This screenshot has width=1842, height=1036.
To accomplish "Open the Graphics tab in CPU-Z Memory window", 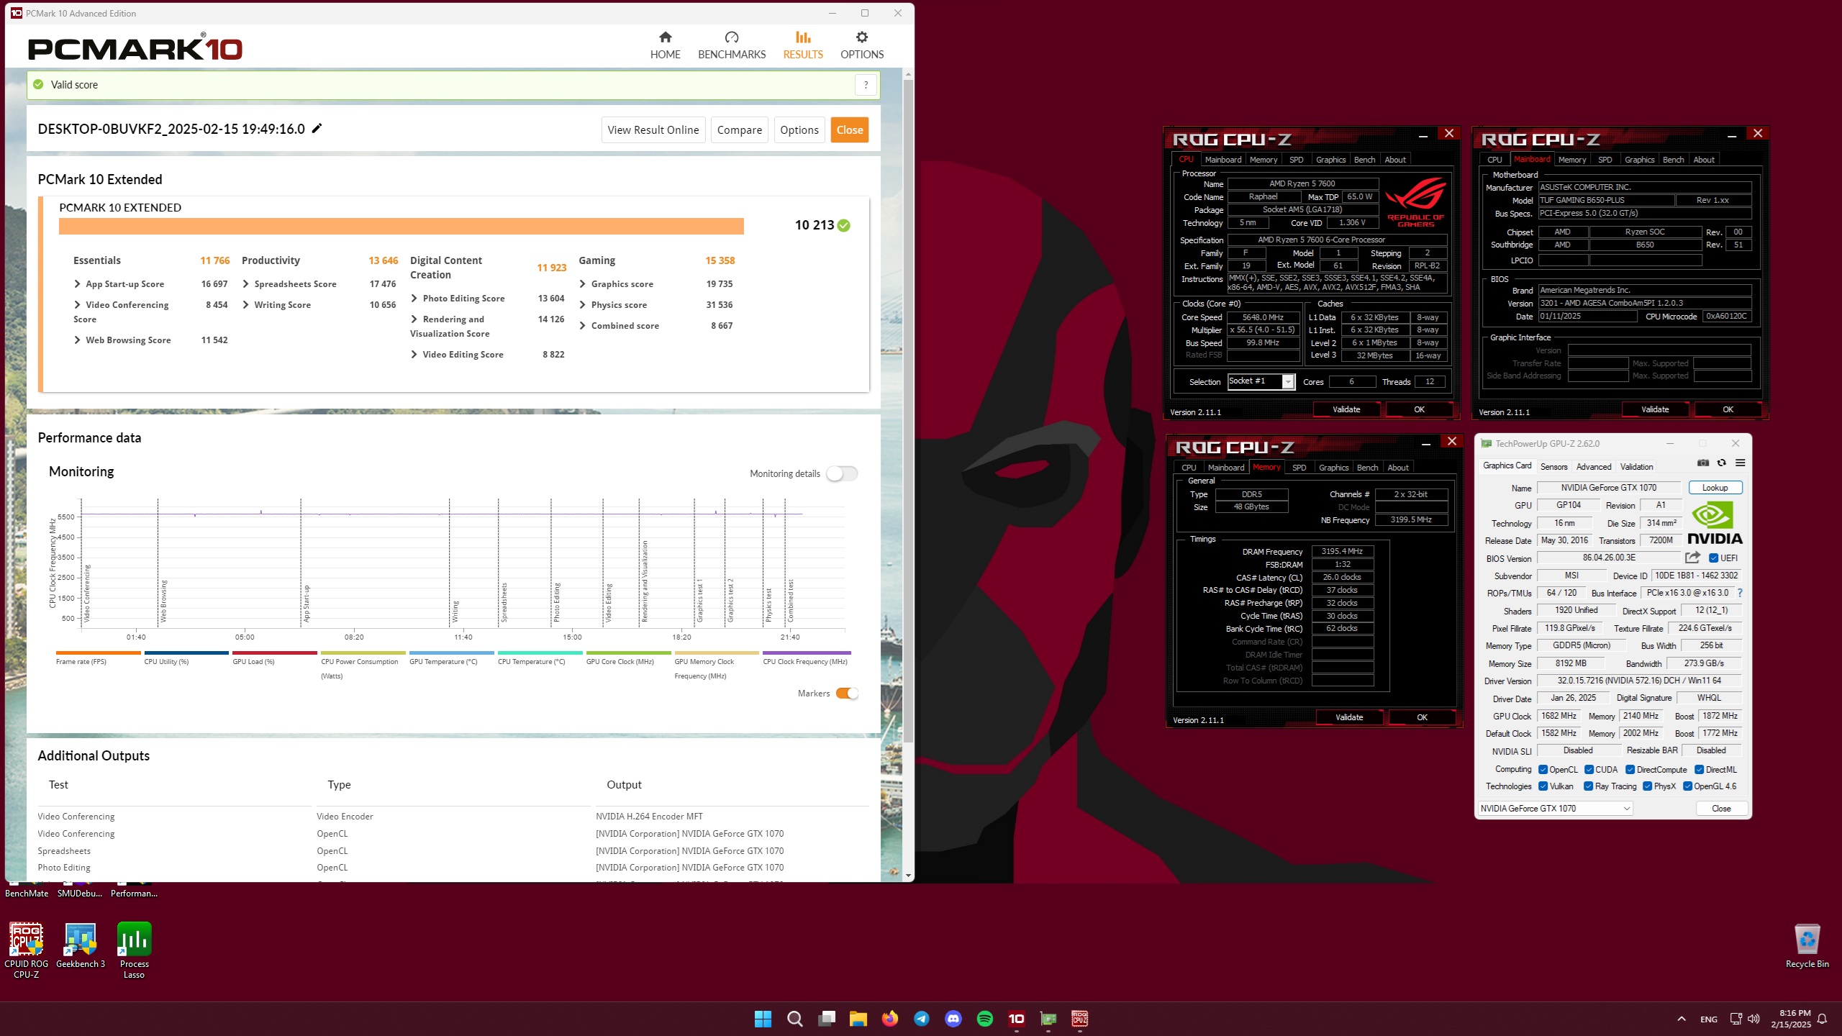I will pyautogui.click(x=1333, y=468).
